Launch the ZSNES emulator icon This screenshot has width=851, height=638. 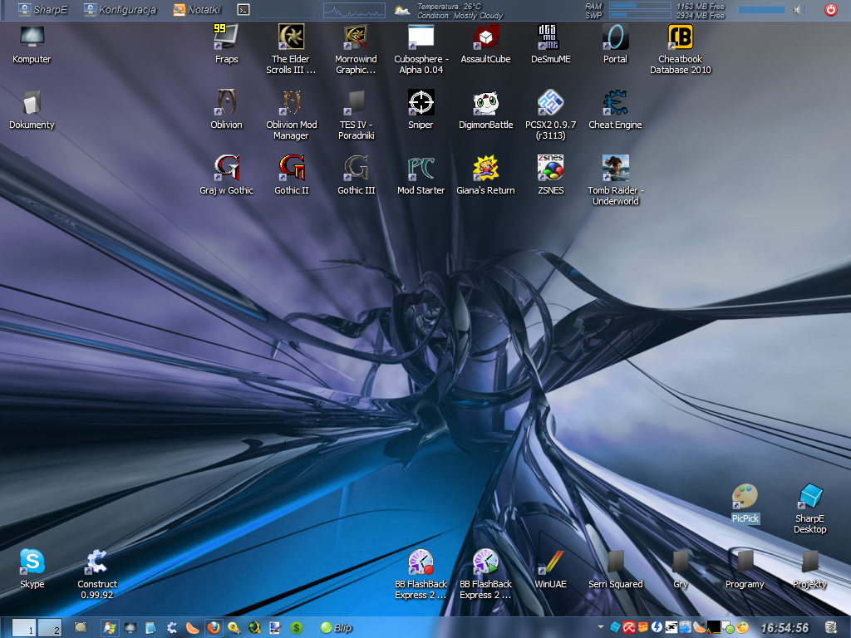[550, 169]
